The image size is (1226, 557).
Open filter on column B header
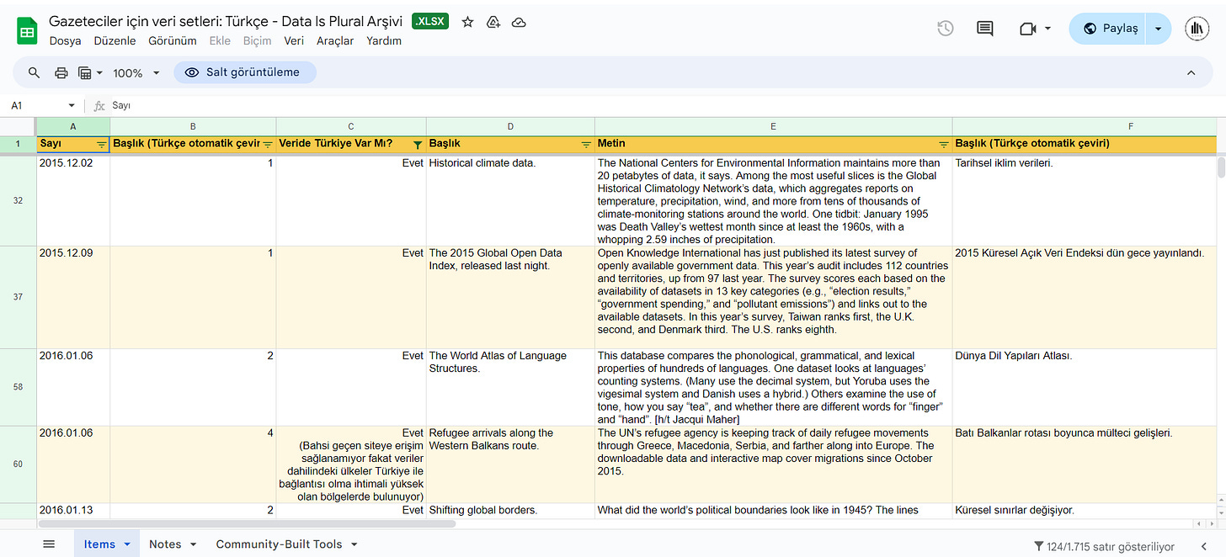(x=268, y=145)
